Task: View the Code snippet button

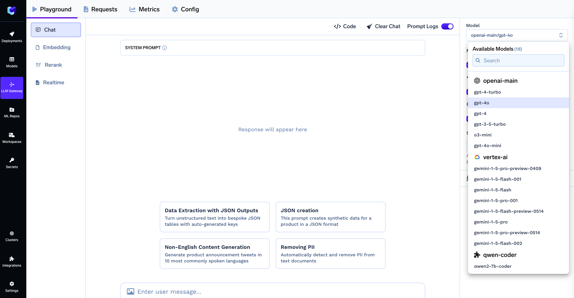Action: click(x=345, y=26)
